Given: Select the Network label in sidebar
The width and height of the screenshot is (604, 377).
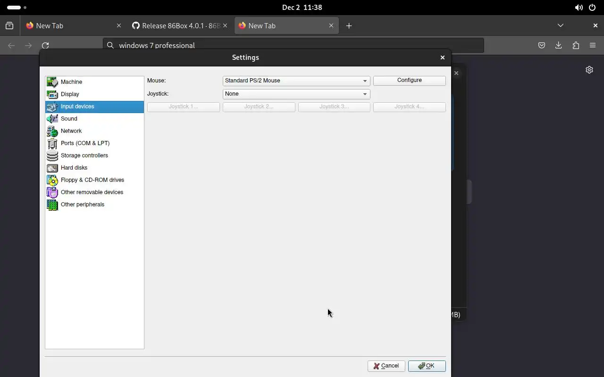Looking at the screenshot, I should point(71,131).
